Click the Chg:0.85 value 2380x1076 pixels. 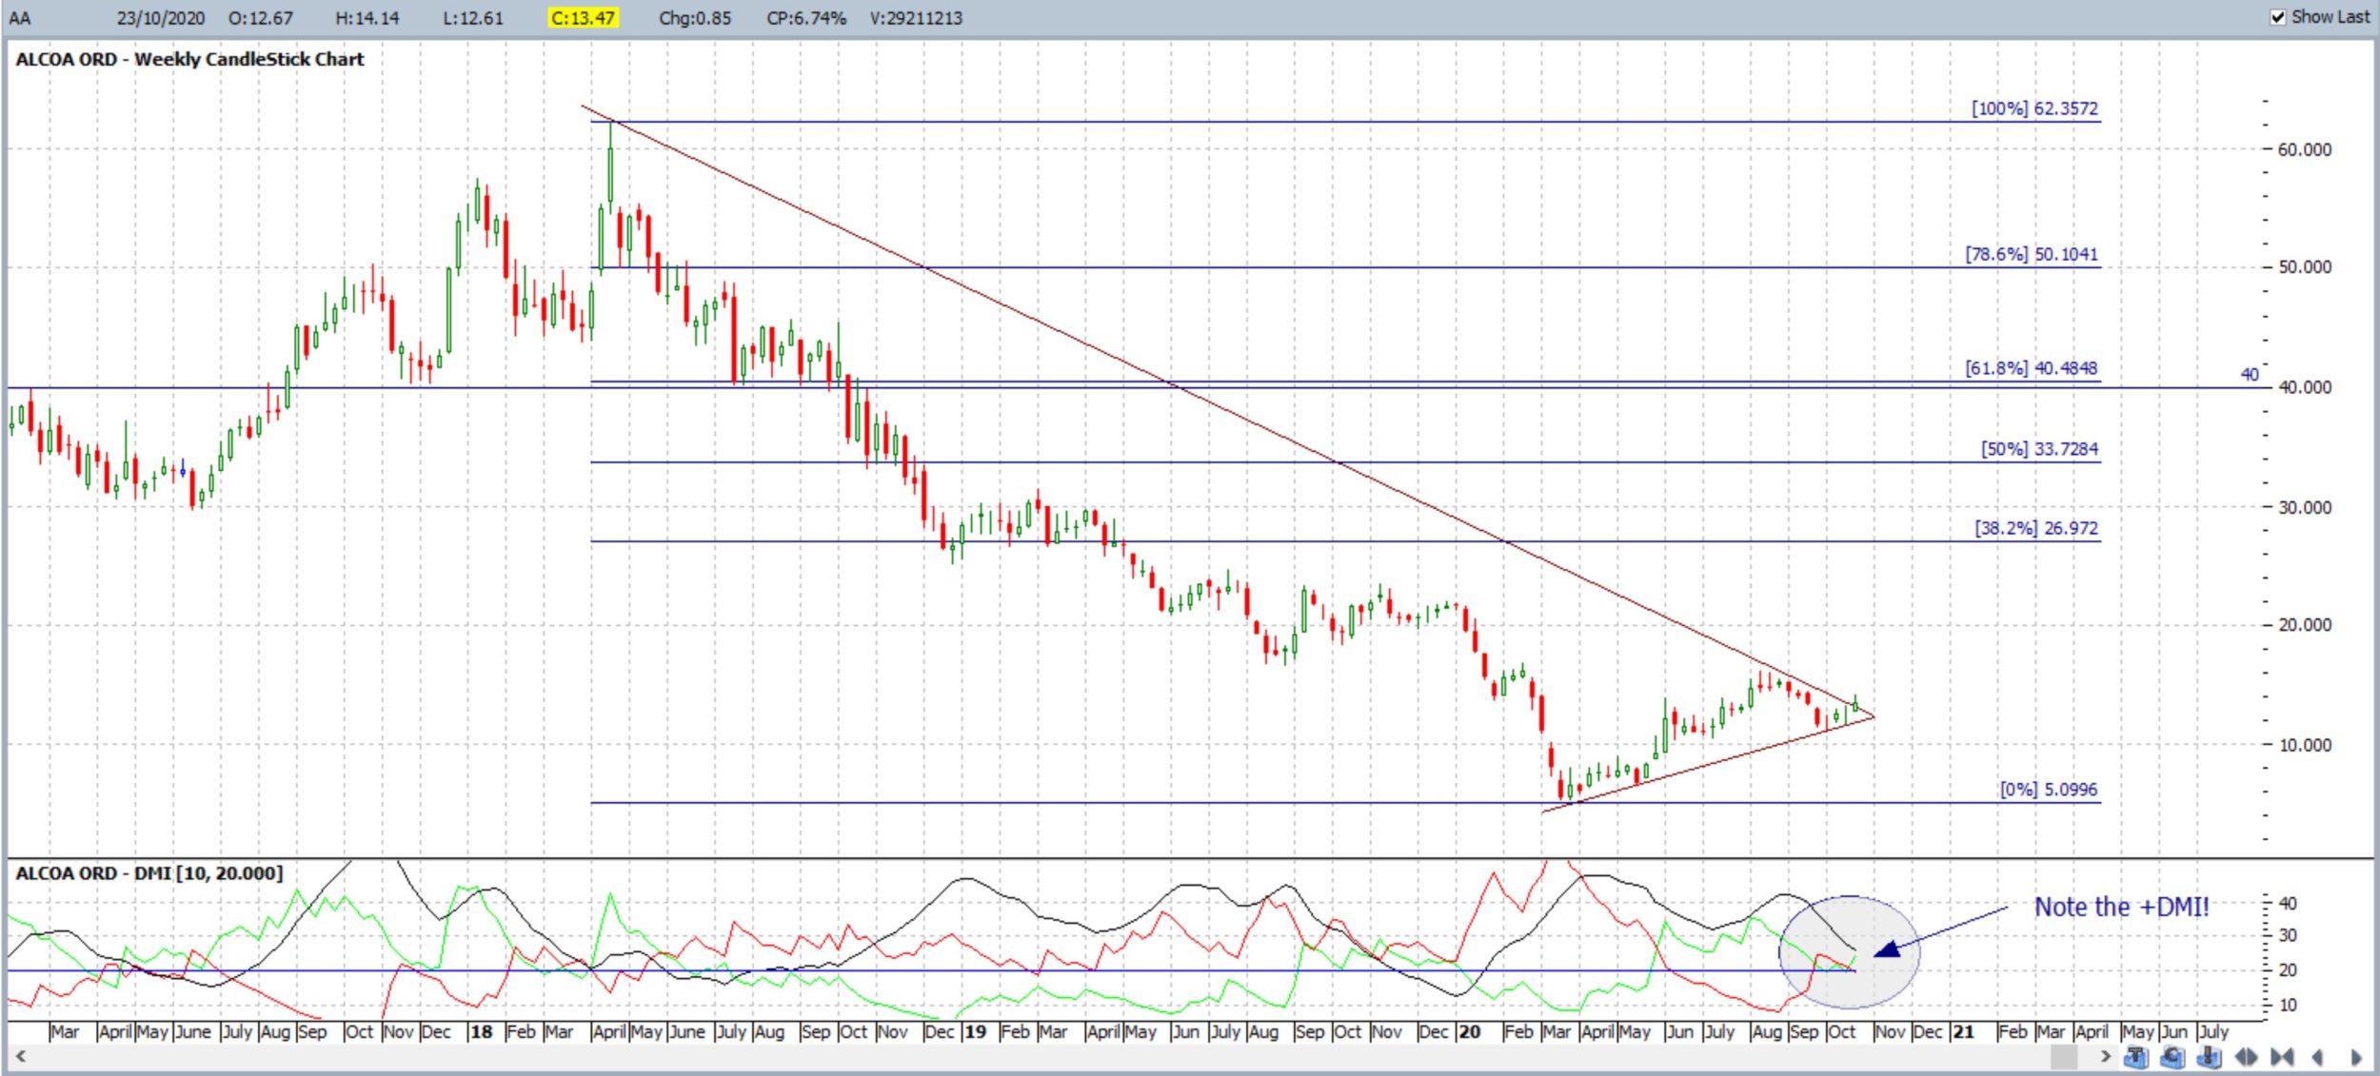click(695, 18)
